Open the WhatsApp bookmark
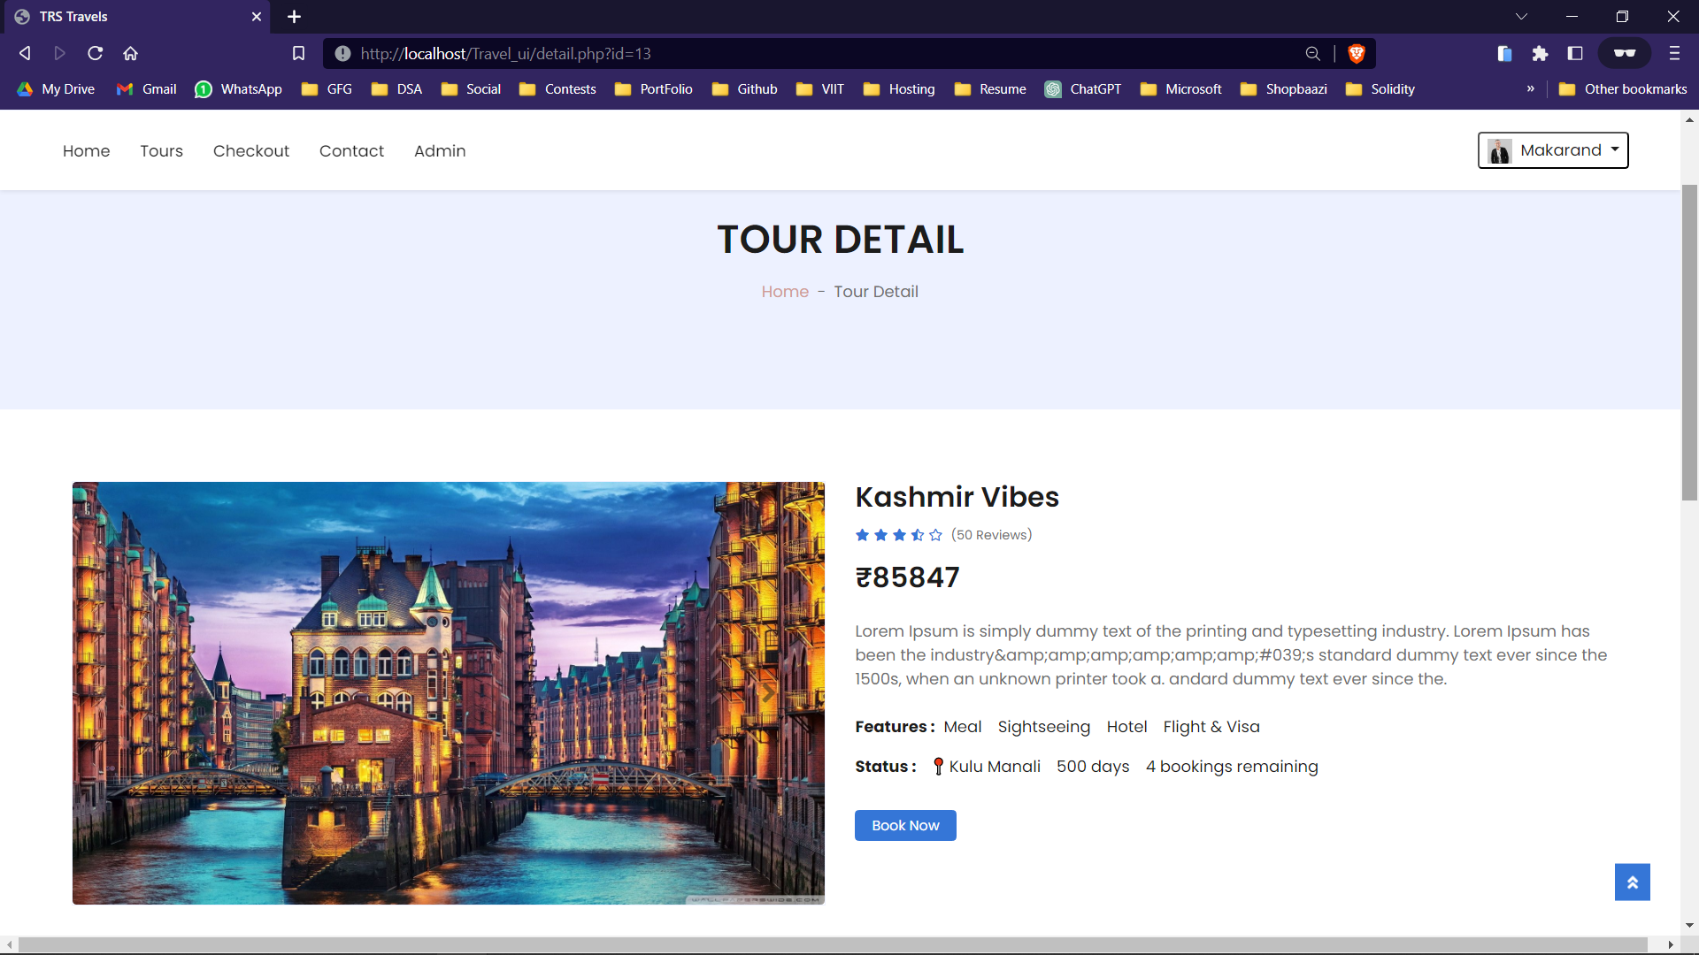 [239, 89]
